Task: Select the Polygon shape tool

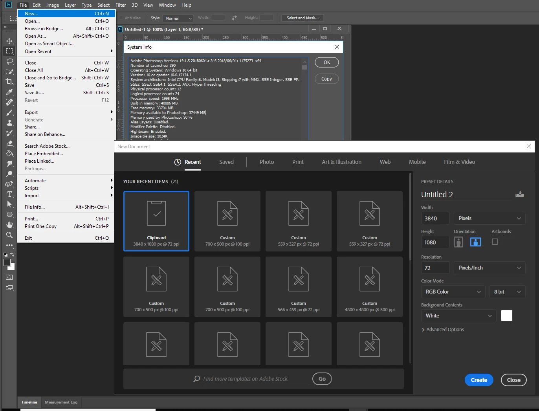Action: click(9, 215)
